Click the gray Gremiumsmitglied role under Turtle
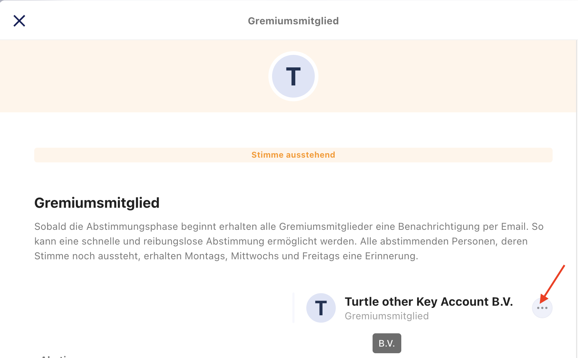The height and width of the screenshot is (358, 578). (387, 316)
